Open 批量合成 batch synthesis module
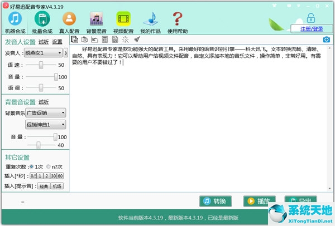This screenshot has width=335, height=226. (43, 22)
